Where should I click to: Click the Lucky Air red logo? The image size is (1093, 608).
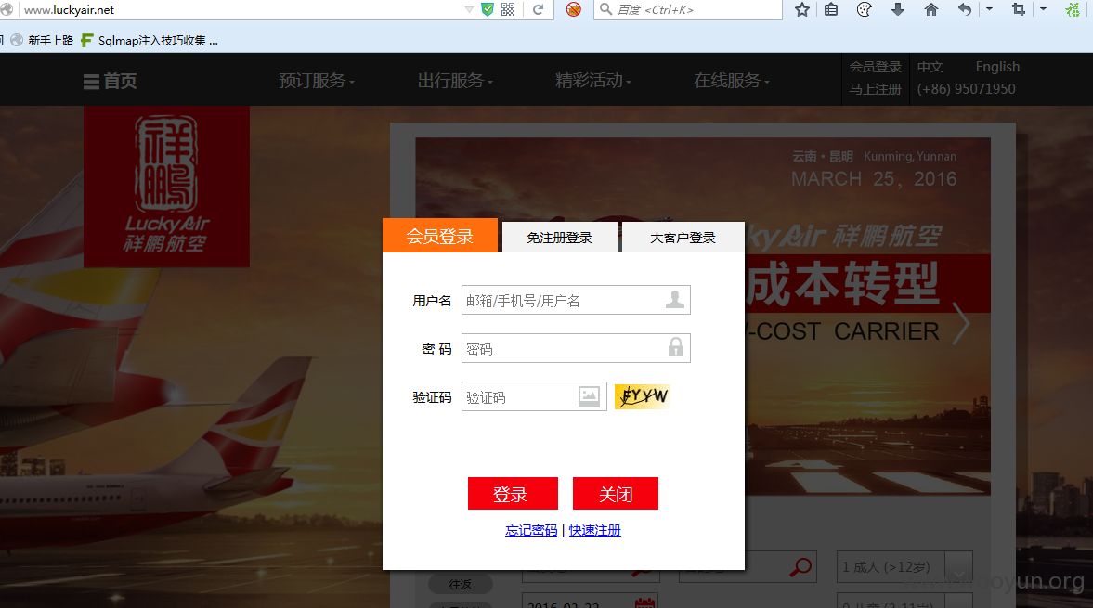[166, 187]
